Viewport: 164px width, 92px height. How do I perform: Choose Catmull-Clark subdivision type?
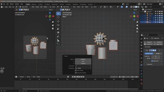click(149, 53)
